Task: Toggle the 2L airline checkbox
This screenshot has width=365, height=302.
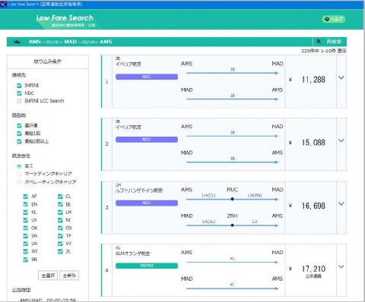Action: click(60, 252)
